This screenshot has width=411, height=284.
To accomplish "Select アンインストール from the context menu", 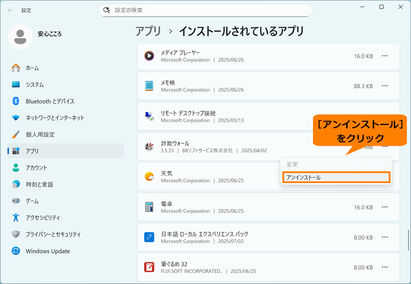I will [336, 177].
